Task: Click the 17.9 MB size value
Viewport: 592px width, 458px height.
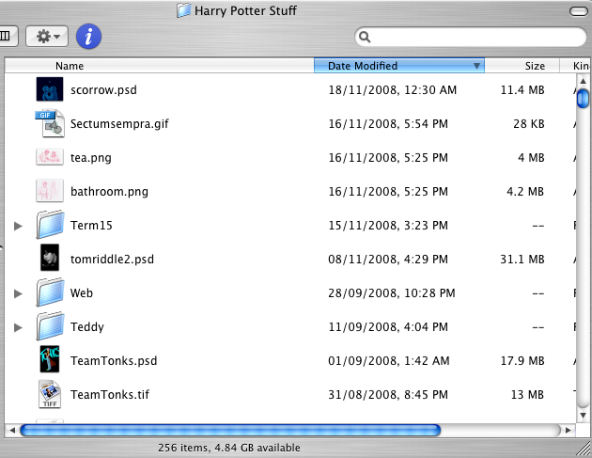Action: (522, 360)
